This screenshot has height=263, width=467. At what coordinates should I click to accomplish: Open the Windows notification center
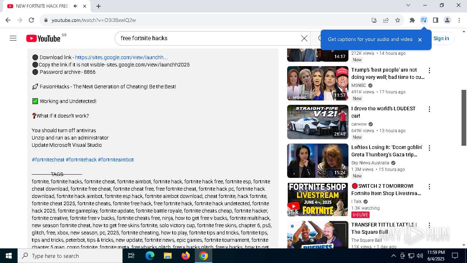[455, 256]
